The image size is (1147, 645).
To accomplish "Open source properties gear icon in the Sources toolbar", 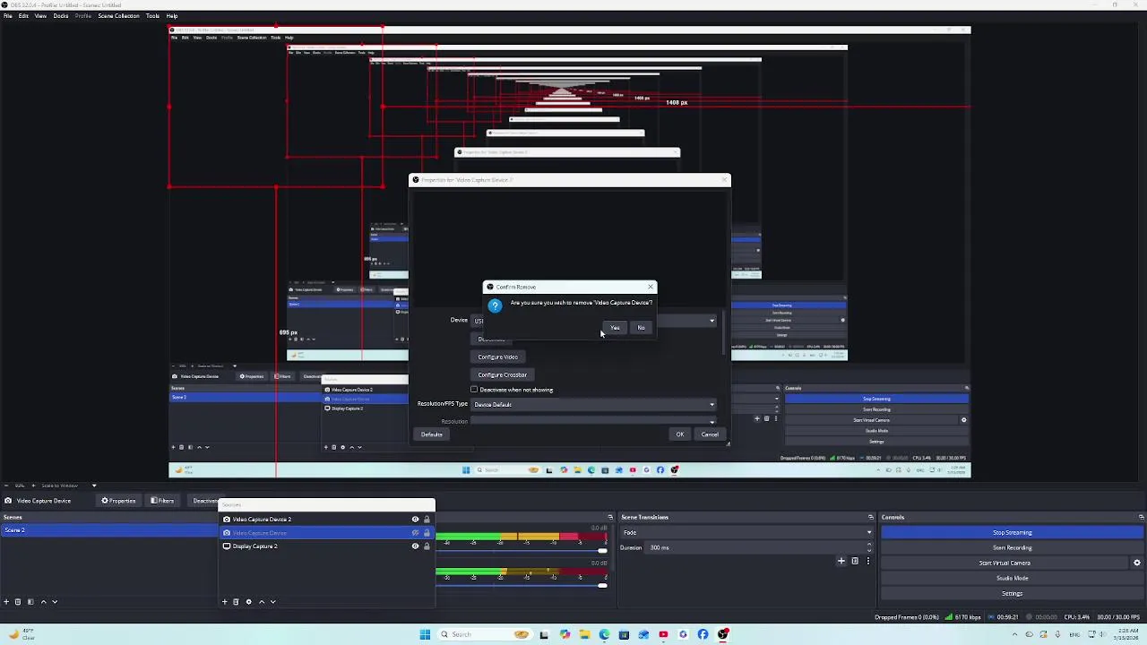I will [249, 602].
